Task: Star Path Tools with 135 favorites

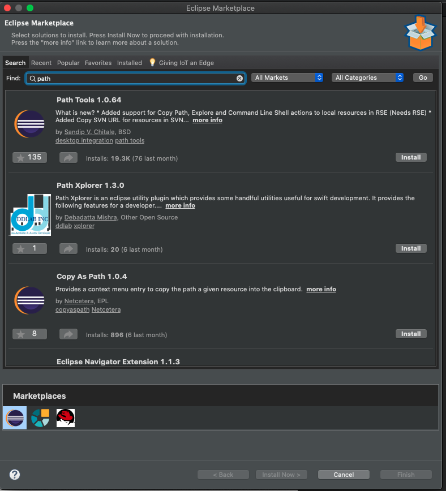Action: pos(30,157)
